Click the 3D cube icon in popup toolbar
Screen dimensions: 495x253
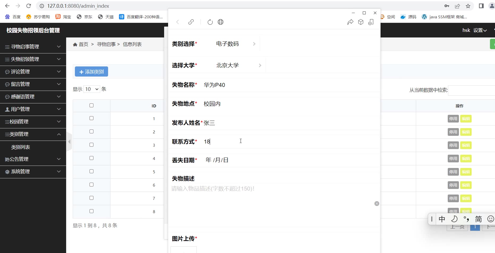[x=361, y=22]
